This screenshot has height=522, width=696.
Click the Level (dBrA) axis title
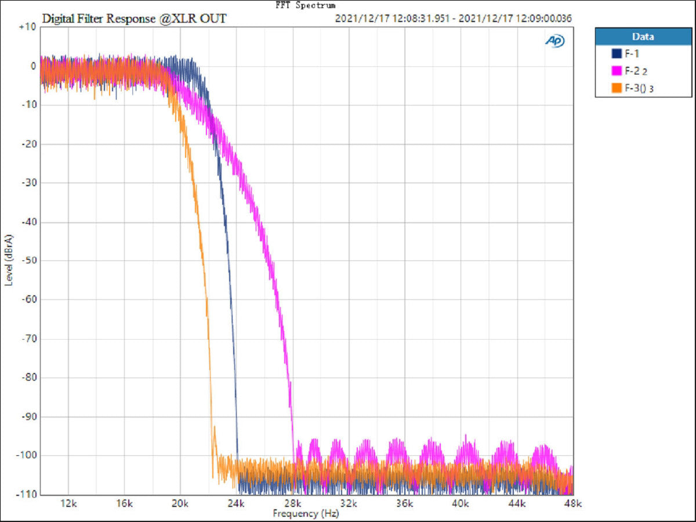[9, 259]
